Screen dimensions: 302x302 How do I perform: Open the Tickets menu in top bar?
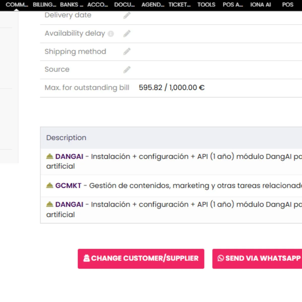point(179,5)
